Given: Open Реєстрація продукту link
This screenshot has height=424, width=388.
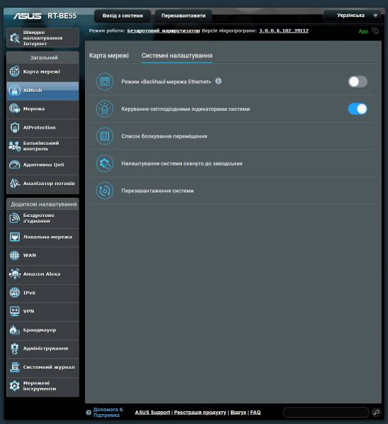Looking at the screenshot, I should point(200,413).
